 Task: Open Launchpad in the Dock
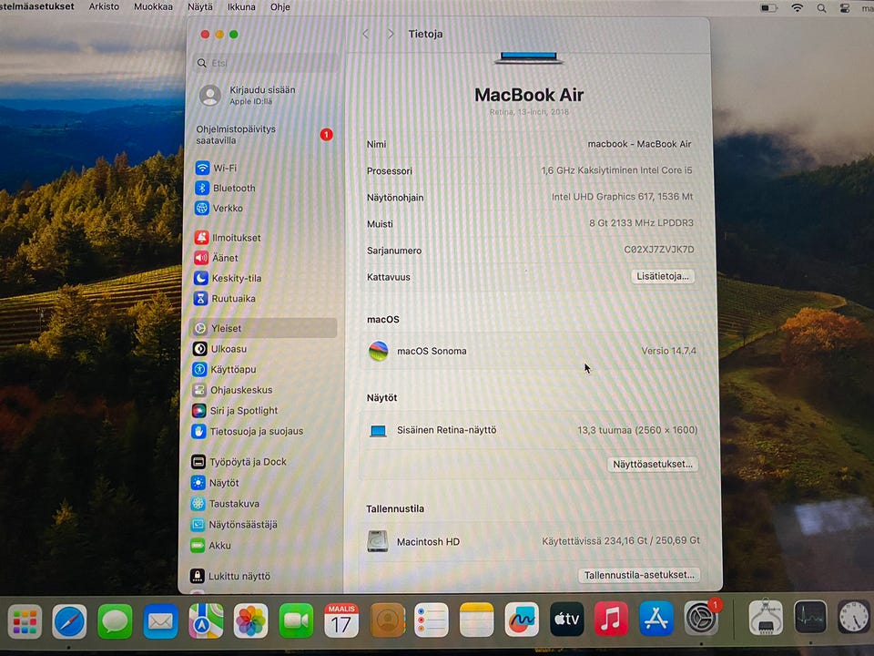click(x=25, y=621)
